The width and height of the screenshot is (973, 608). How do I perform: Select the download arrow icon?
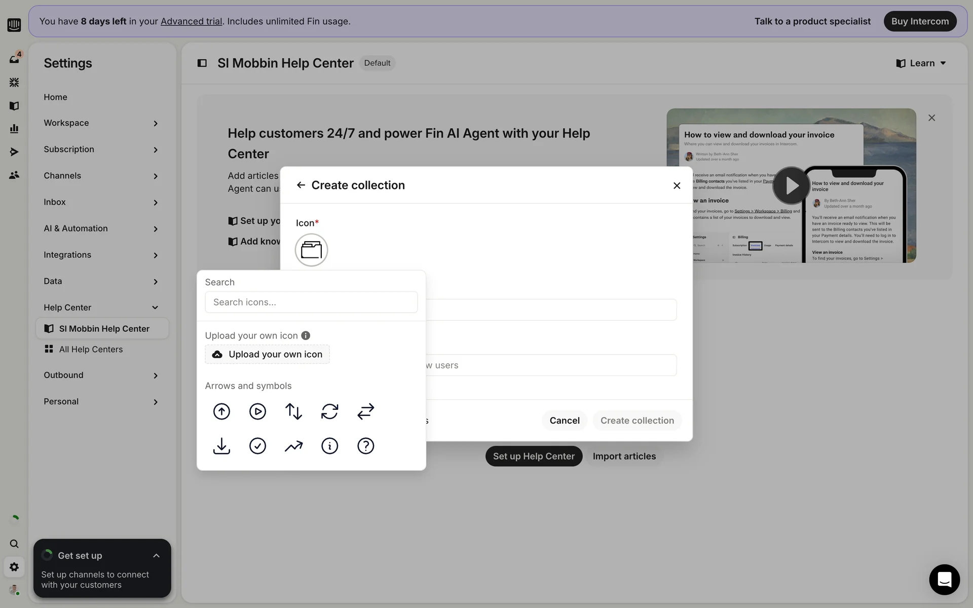[x=221, y=446]
